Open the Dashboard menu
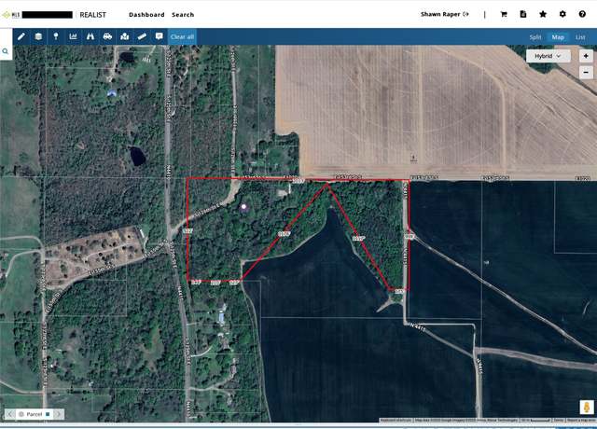Viewport: 597px width, 429px height. click(146, 15)
